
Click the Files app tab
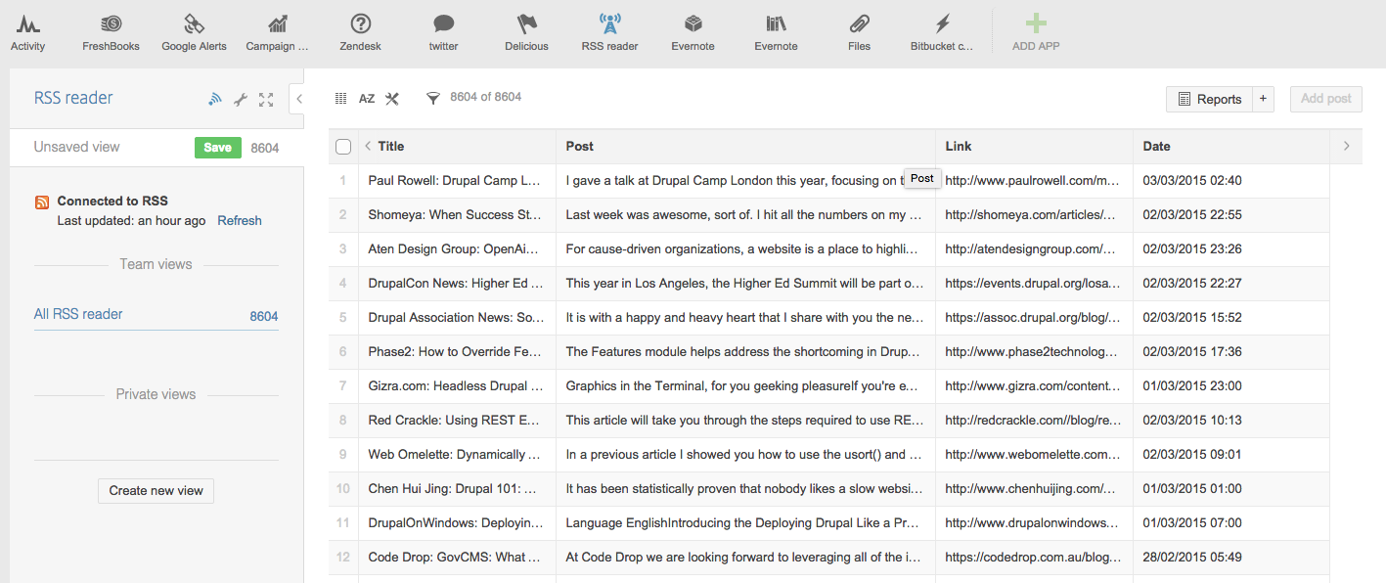[x=859, y=32]
